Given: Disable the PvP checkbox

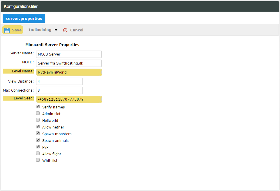Looking at the screenshot, I should tap(38, 147).
